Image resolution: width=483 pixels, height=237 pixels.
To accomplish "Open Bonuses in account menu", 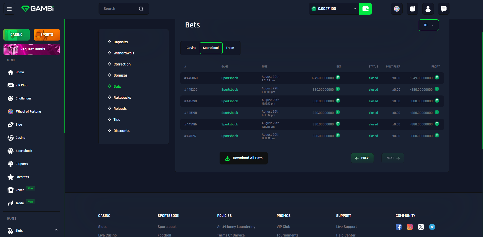I will pos(120,75).
